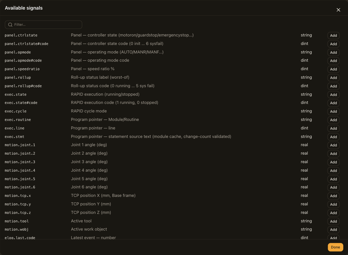348x255 pixels.
Task: Add the exec.state signal
Action: [x=333, y=95]
